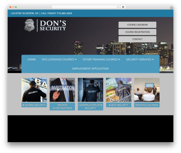This screenshot has height=153, width=181.
Task: Click the yellow minimize window button
Action: pos(13,7)
